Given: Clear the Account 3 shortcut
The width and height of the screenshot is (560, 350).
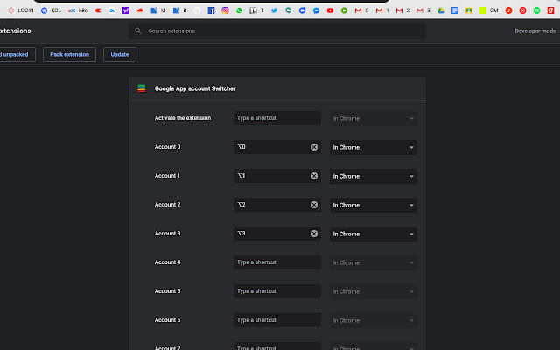Looking at the screenshot, I should click(314, 234).
